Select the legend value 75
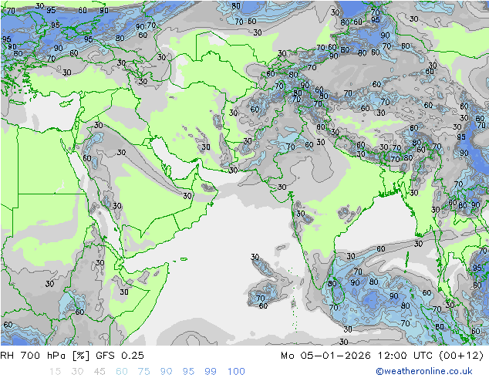 [143, 372]
